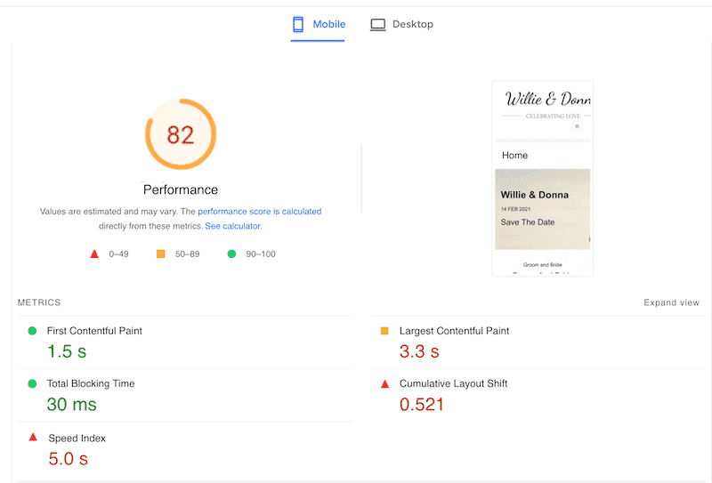Click the Largest Contentful Paint label

click(x=454, y=331)
